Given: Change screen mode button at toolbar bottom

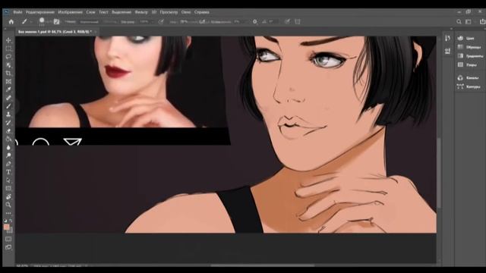Looking at the screenshot, I should [x=8, y=247].
